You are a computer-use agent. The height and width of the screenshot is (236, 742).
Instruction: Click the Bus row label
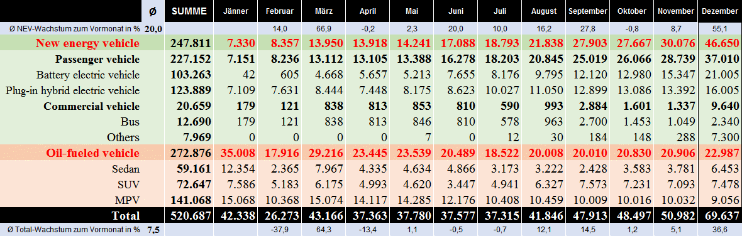click(x=130, y=122)
